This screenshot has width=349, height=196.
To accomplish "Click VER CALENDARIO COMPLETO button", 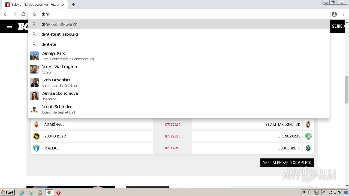I will [287, 163].
